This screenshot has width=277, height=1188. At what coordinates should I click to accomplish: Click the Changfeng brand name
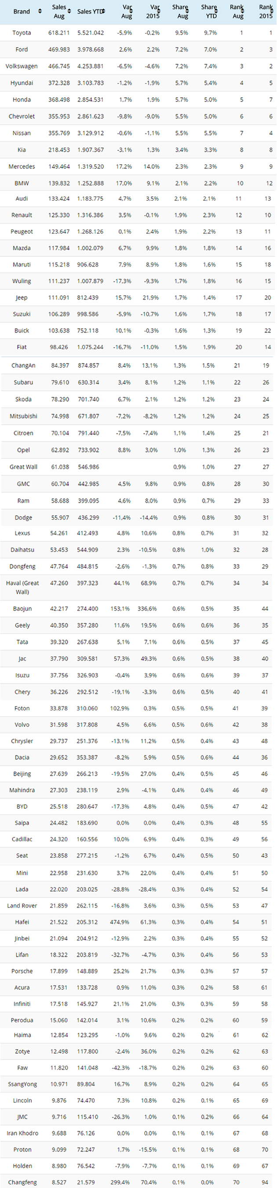pyautogui.click(x=22, y=1182)
